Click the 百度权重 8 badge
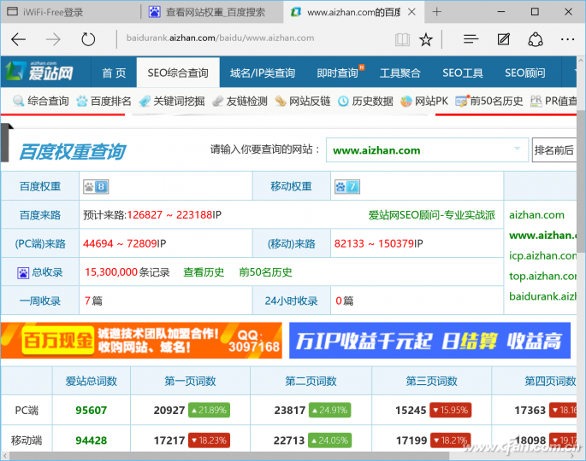This screenshot has height=461, width=586. tap(96, 187)
